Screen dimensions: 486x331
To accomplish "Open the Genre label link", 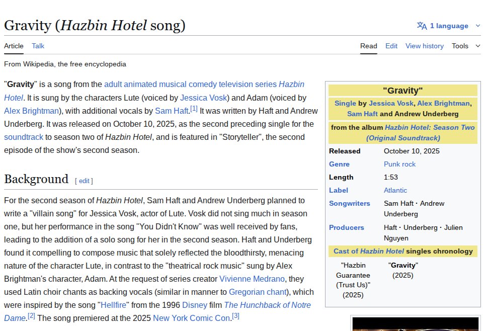I will click(x=339, y=164).
